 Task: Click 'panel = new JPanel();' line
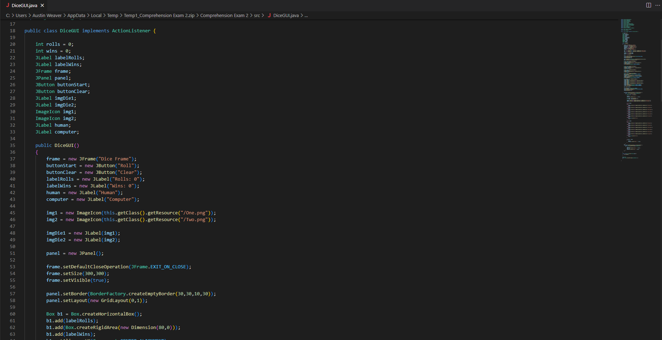point(75,253)
